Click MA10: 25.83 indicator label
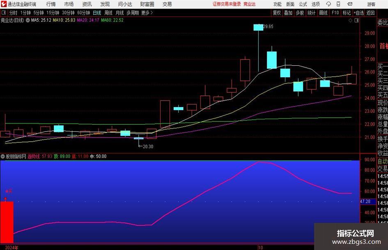Screen dimensions: 388x250 (64, 20)
